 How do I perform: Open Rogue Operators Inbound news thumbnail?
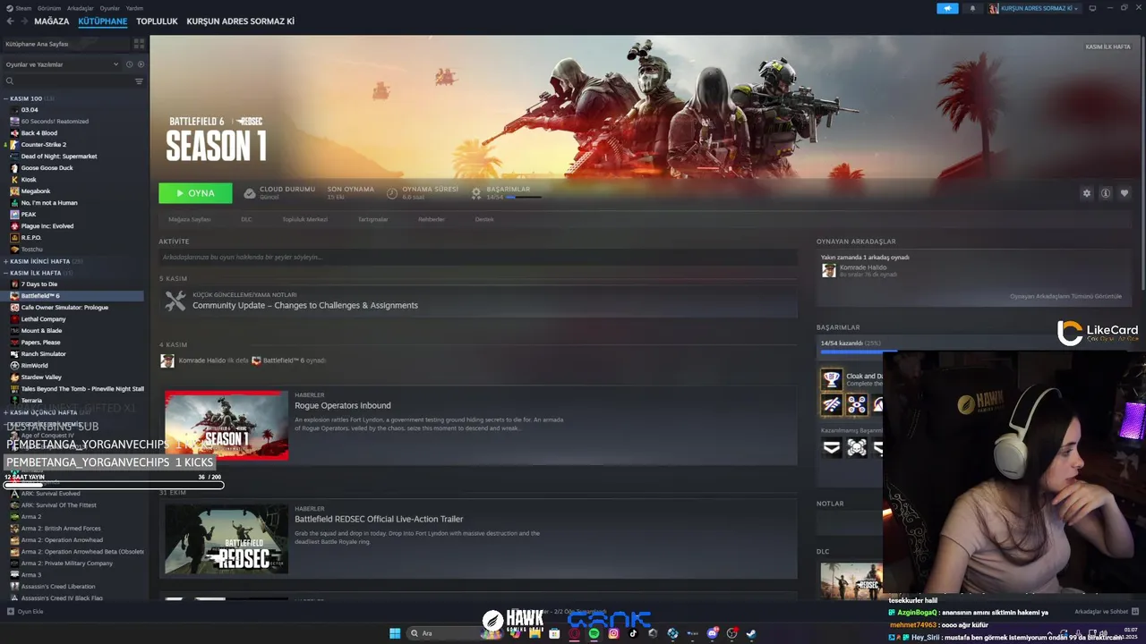click(227, 425)
